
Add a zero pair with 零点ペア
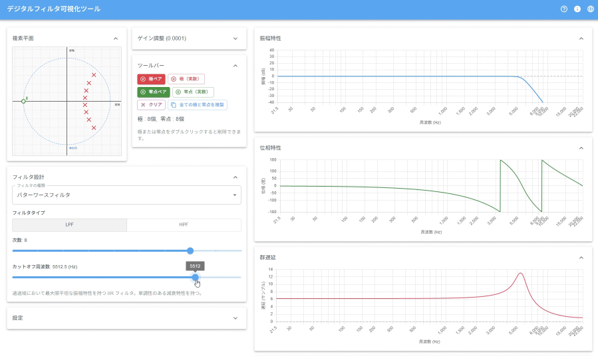coord(154,92)
